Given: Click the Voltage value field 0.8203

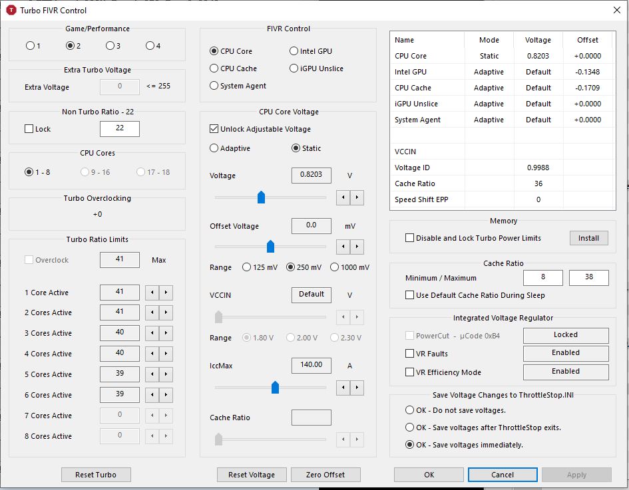Looking at the screenshot, I should [x=312, y=175].
